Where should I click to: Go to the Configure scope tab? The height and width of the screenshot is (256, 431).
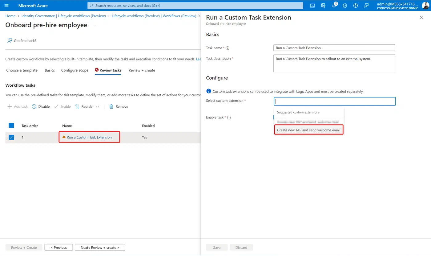(75, 70)
